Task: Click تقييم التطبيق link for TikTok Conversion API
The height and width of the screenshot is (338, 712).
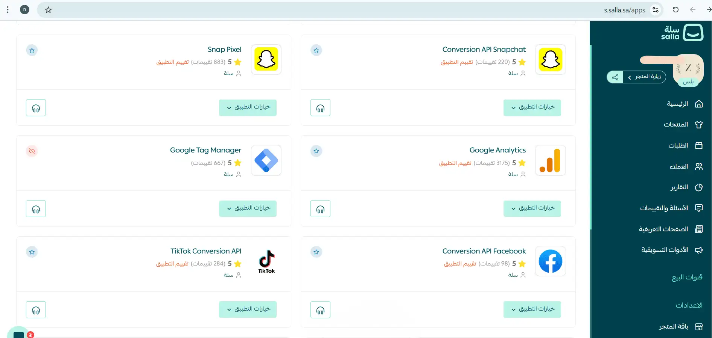Action: [172, 264]
